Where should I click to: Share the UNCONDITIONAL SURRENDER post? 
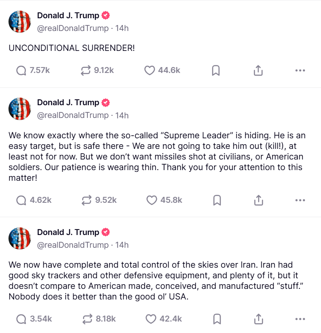pos(258,71)
